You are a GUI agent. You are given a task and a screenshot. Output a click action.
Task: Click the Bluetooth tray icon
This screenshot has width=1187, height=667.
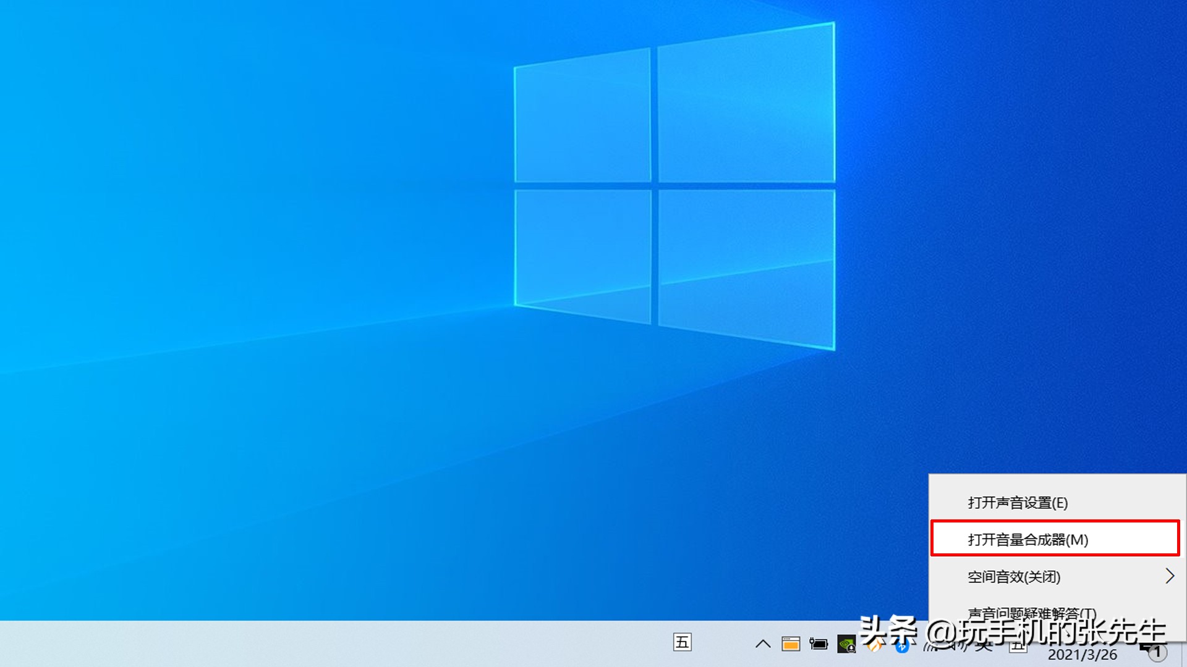click(x=902, y=647)
